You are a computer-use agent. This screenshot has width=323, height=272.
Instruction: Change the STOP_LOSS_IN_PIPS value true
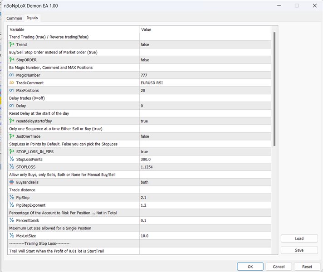pos(205,151)
